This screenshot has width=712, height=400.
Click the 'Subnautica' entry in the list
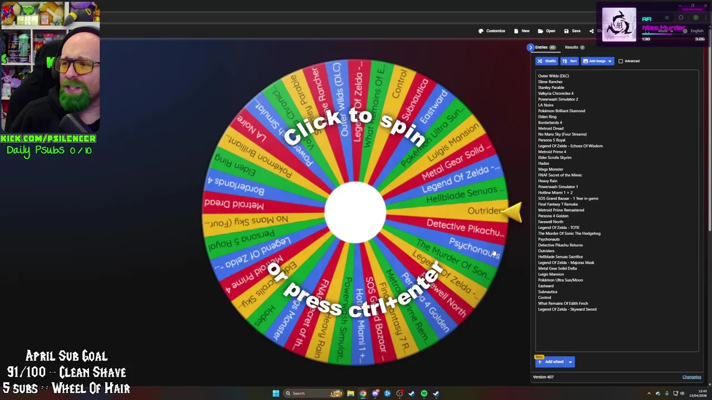(x=547, y=292)
